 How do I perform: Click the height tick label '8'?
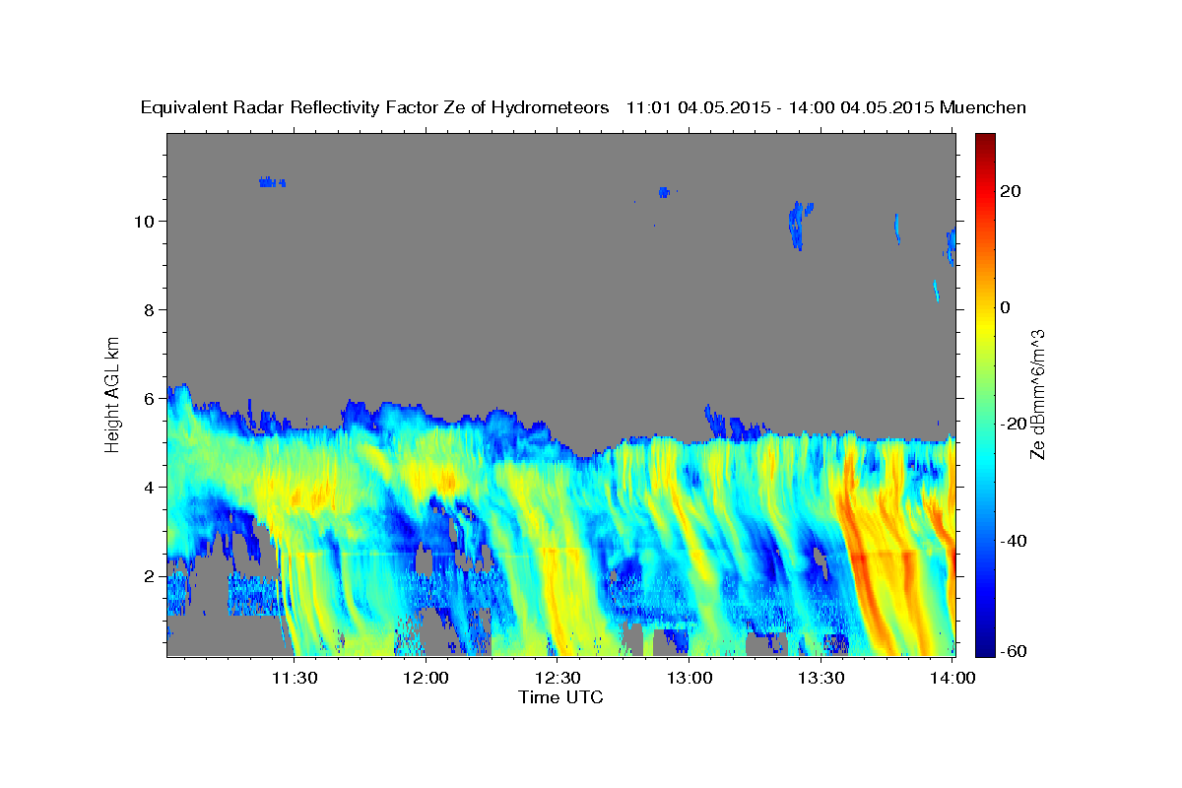point(152,309)
